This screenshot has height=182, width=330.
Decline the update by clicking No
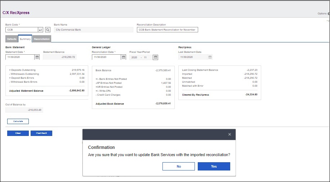coord(179,166)
